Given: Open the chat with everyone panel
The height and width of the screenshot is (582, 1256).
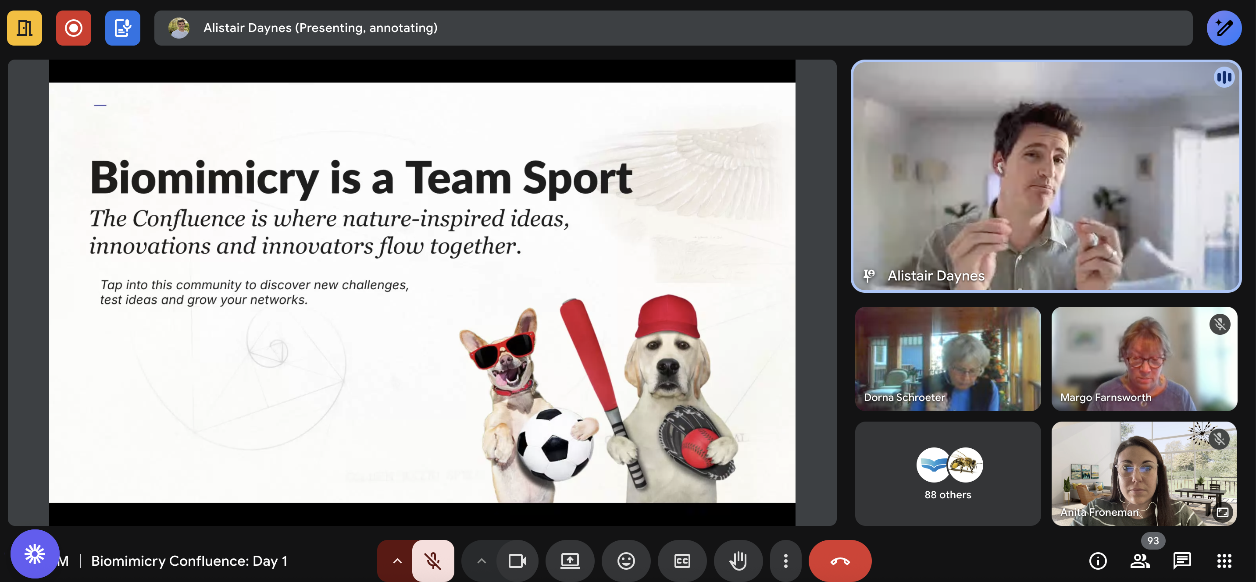Looking at the screenshot, I should coord(1181,561).
